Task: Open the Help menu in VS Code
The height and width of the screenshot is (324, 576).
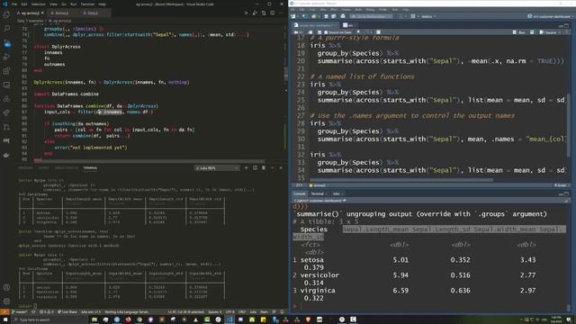Action: (102, 4)
